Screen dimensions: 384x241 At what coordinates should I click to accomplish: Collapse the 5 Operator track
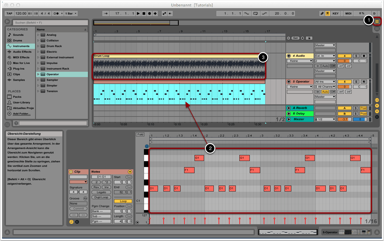click(289, 82)
